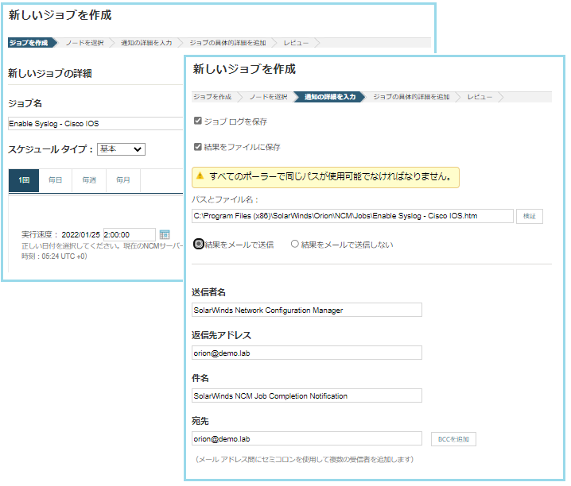
Task: Click ジョブの具体的詳細を追加 step in front window
Action: click(411, 97)
